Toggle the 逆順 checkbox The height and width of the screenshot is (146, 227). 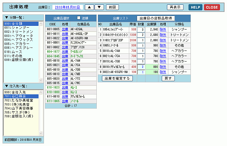[x=79, y=18]
